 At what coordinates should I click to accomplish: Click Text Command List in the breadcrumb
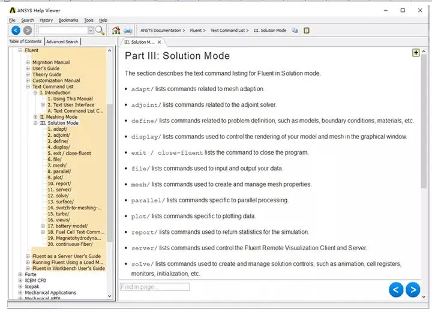pos(227,31)
